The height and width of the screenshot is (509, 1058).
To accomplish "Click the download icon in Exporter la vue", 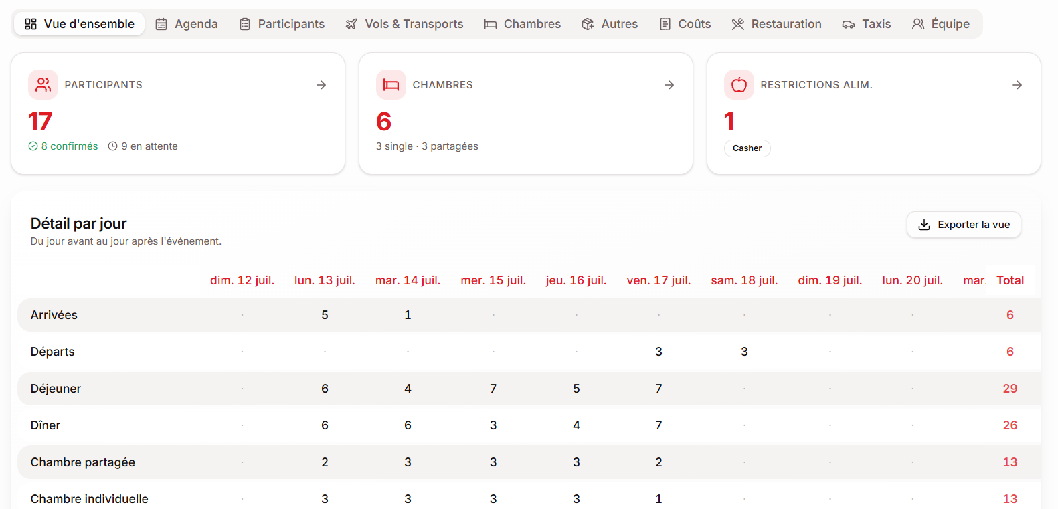I will pos(924,225).
